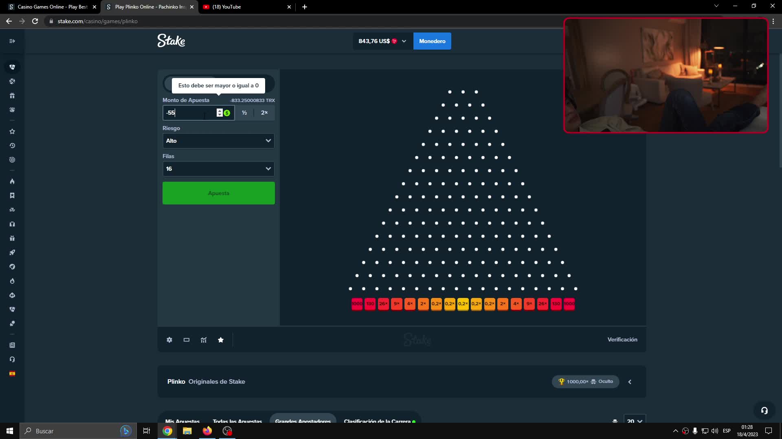This screenshot has width=782, height=439.
Task: Open Firefox from the Windows taskbar
Action: pos(207,431)
